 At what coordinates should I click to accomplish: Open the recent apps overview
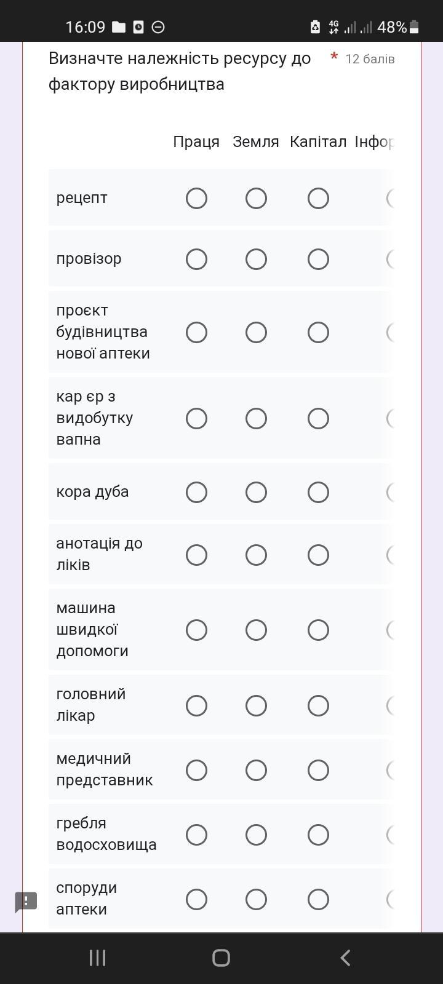pyautogui.click(x=97, y=958)
